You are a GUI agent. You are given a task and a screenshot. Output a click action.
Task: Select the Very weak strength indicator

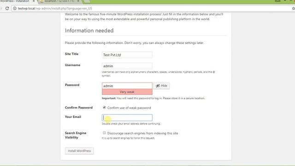point(127,92)
